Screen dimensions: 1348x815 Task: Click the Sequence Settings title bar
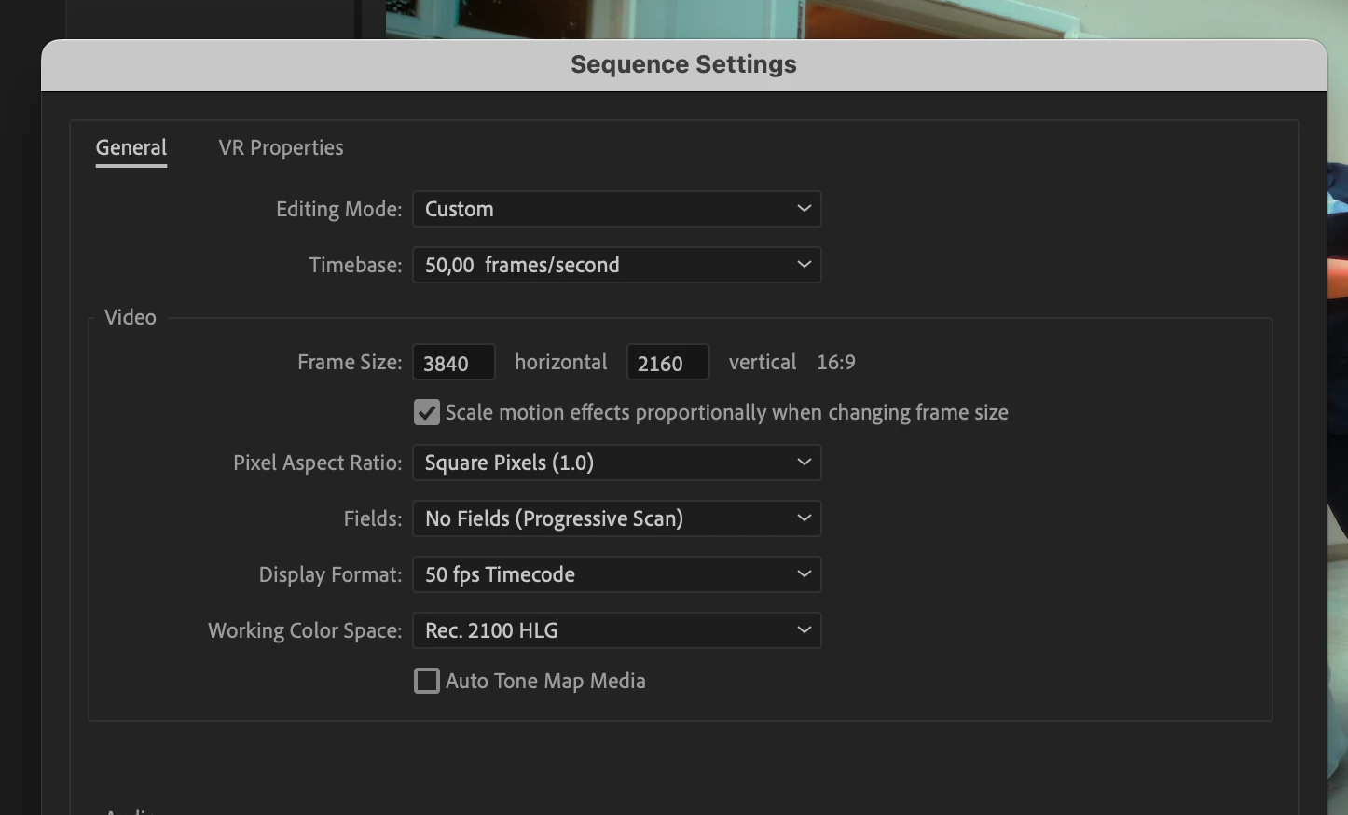click(x=683, y=64)
